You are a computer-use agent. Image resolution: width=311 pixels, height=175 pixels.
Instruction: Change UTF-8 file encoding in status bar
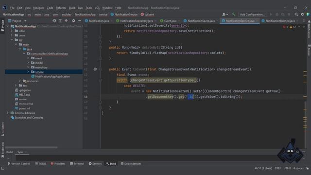287,168
